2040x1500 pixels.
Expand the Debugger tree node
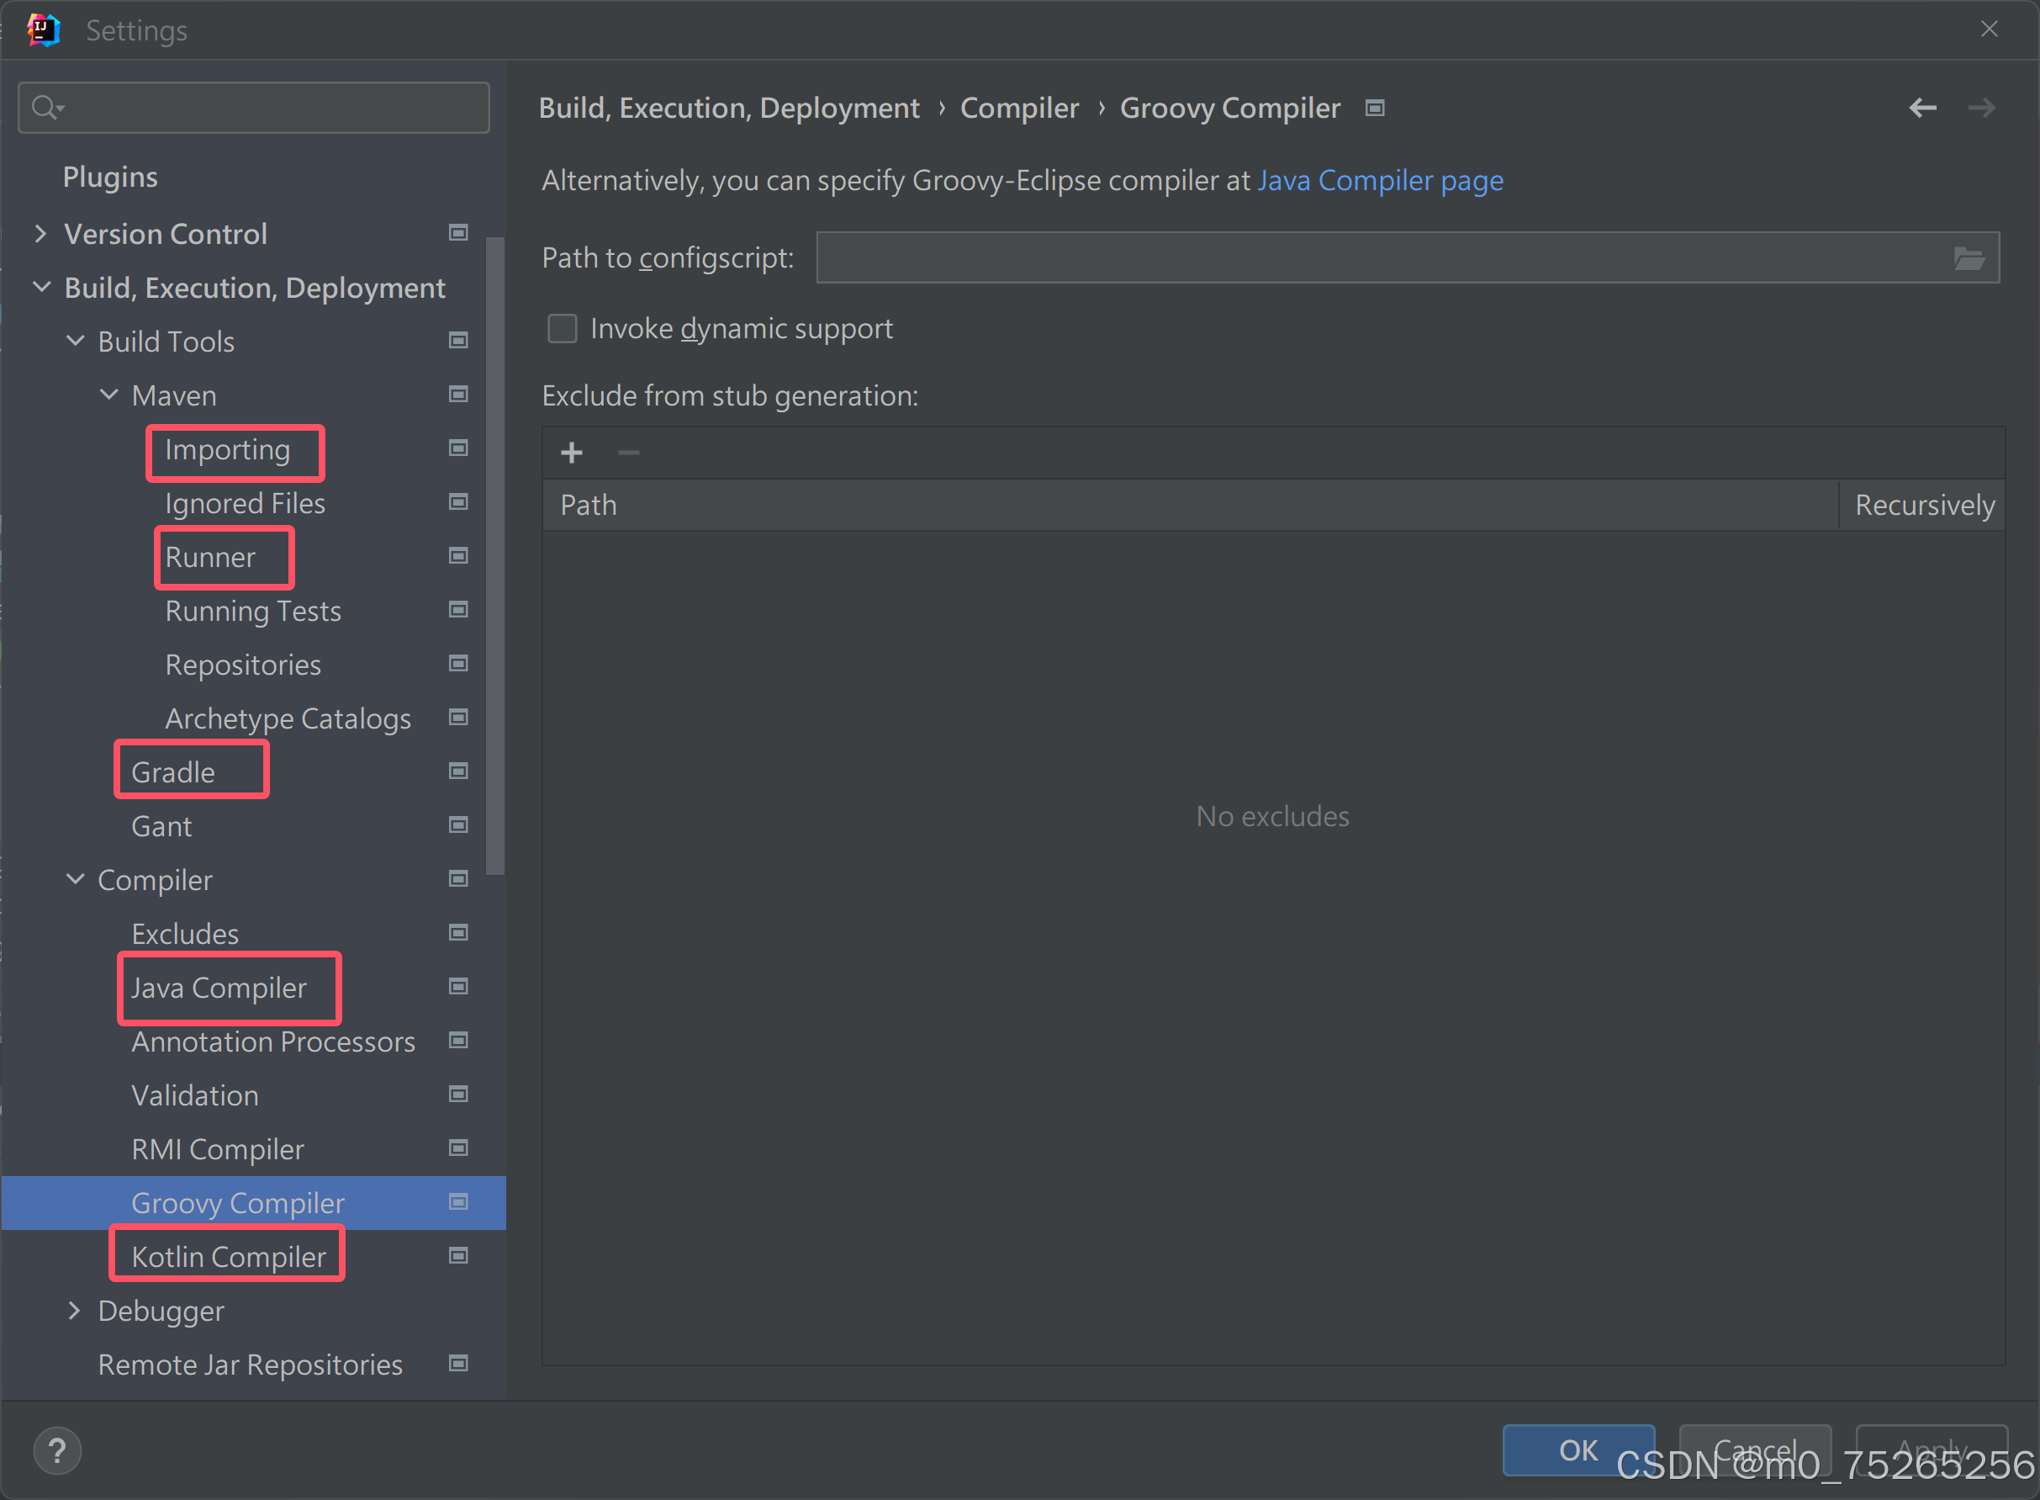[x=74, y=1310]
